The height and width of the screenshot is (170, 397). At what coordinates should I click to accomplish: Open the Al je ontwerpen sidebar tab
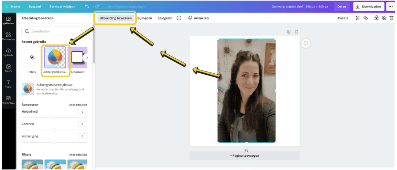pos(8,100)
